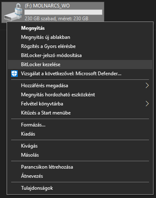
Task: Select Vizsgálat a következővel: Microsoft Defender
Action: pos(80,73)
